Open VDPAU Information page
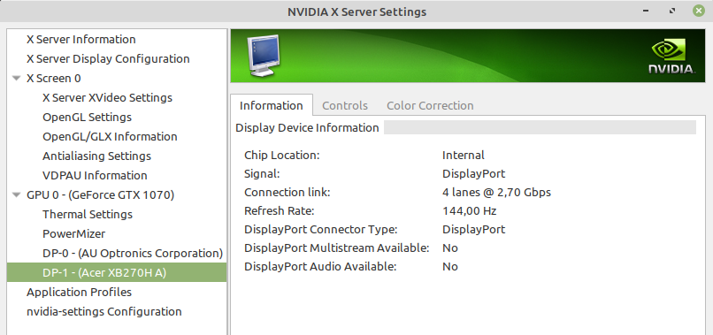 tap(95, 175)
